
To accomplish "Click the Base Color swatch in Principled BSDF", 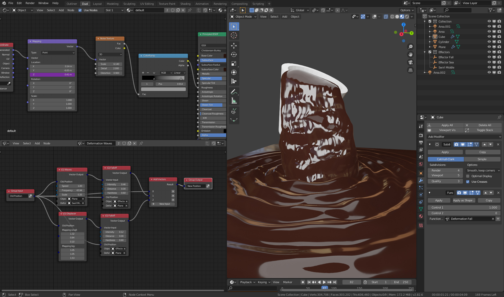I will point(225,56).
